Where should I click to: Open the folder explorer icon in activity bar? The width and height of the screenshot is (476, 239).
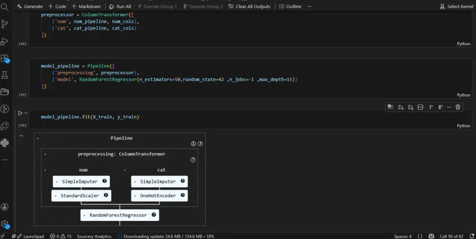(x=5, y=92)
